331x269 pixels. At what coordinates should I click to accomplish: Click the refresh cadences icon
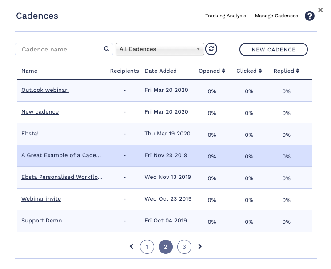click(x=211, y=49)
